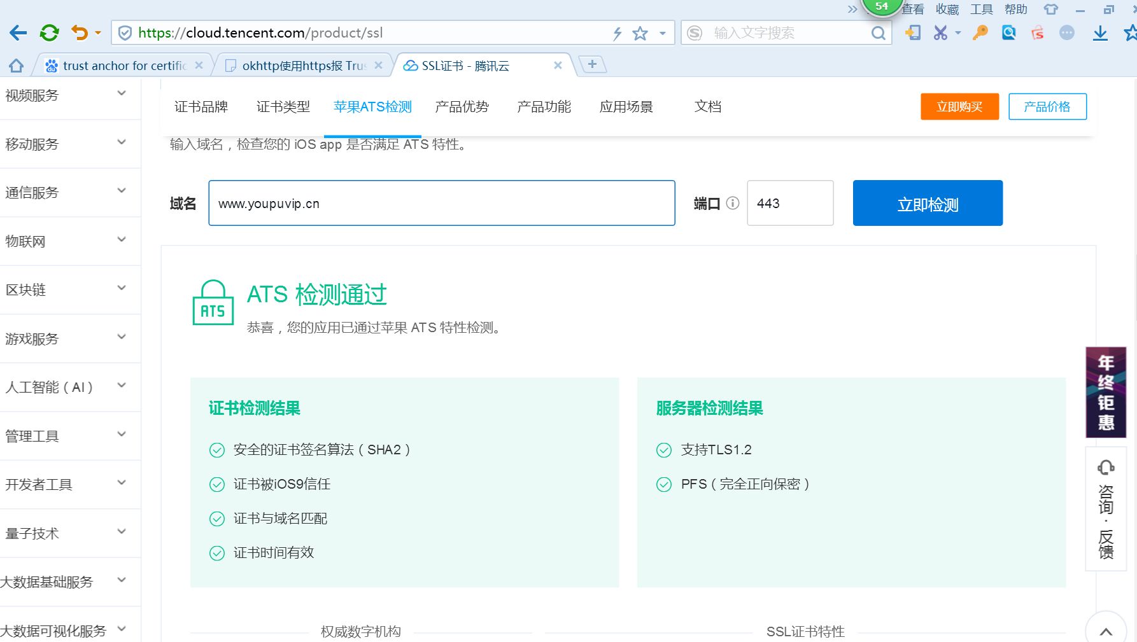Go to the 证书类型 section
The height and width of the screenshot is (642, 1137).
click(x=283, y=107)
